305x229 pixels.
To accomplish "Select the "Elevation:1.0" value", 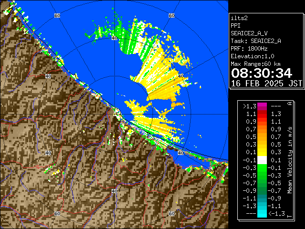I will point(253,56).
